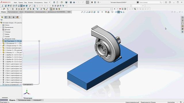
Task: Click the Apply Scene icon in view toolbar
Action: click(109, 12)
